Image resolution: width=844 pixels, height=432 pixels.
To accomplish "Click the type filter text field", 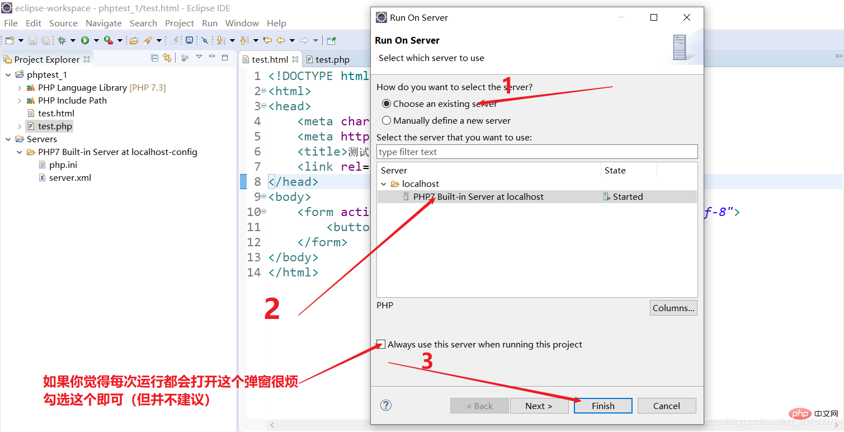I will coord(537,152).
